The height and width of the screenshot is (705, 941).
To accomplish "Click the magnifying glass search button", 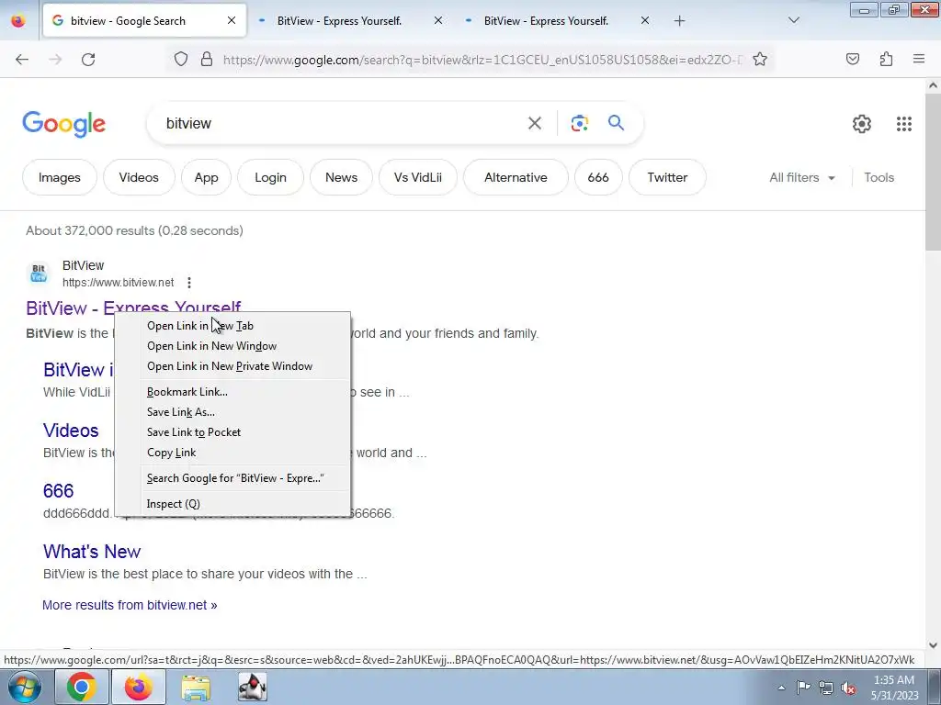I will pos(616,123).
